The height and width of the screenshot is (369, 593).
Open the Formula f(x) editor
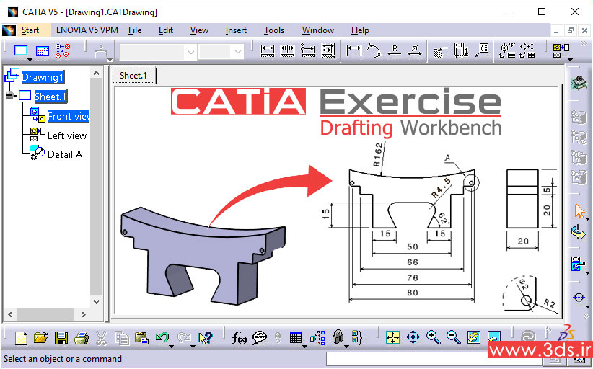coord(239,337)
